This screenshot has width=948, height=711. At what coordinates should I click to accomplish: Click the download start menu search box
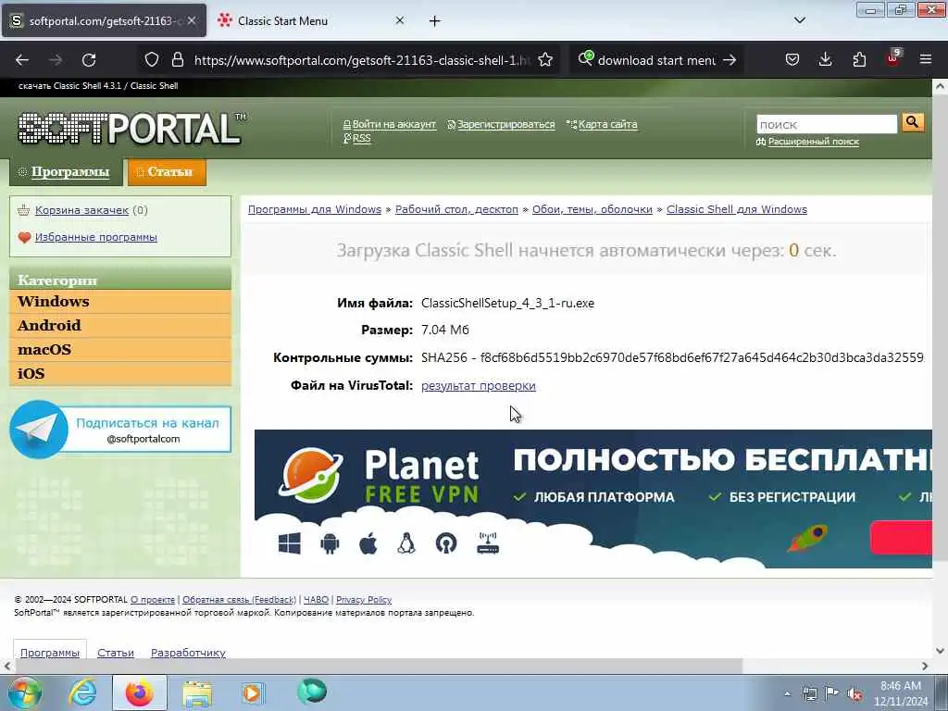[656, 60]
